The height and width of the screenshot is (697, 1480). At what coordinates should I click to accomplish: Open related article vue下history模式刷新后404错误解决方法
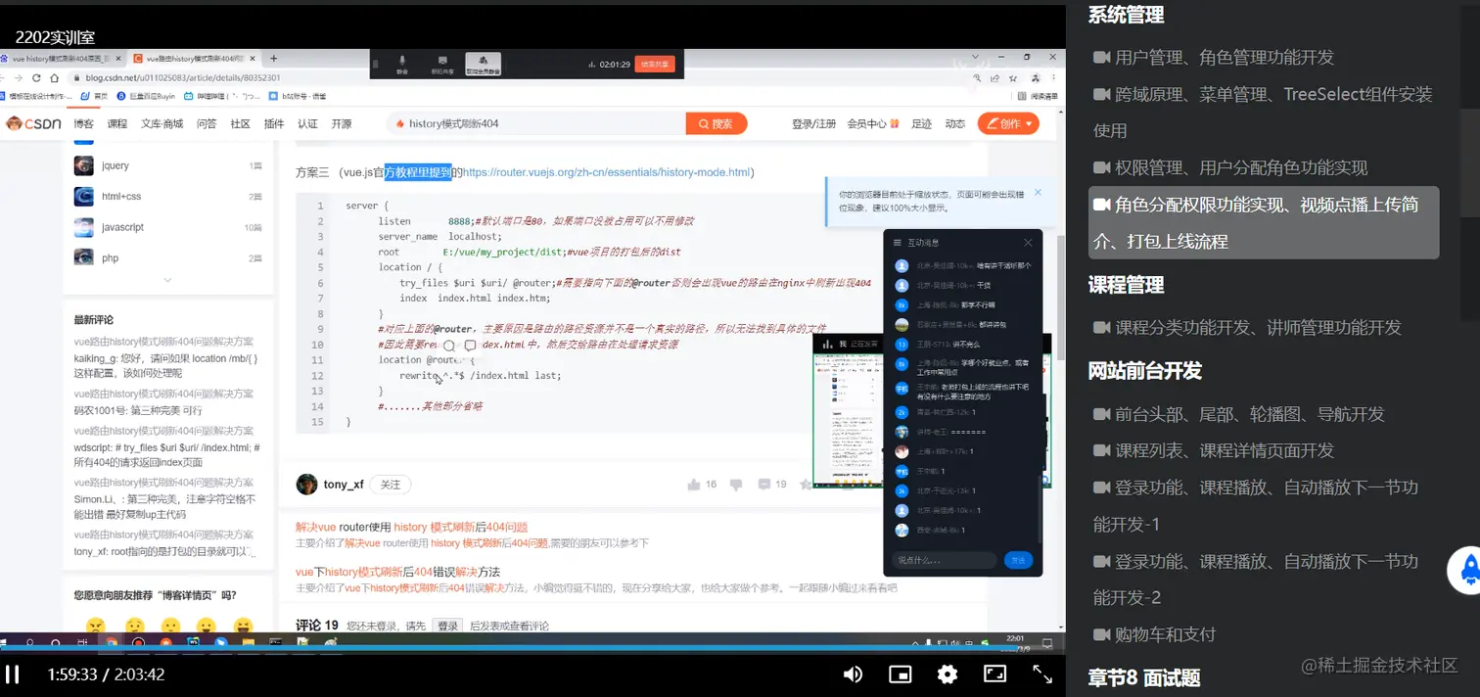(x=397, y=572)
